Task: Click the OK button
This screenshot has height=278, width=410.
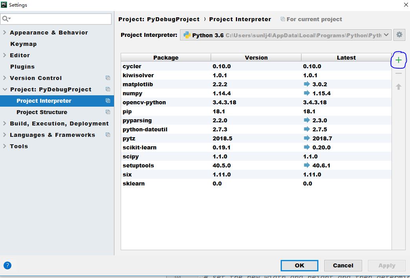Action: click(300, 265)
